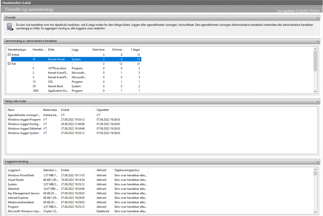This screenshot has height=216, width=323.
Task: Collapse the Oversikt section
Action: coord(318,18)
